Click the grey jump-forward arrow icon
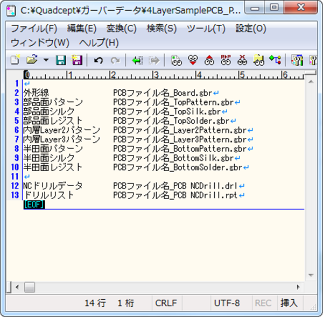 point(154,61)
